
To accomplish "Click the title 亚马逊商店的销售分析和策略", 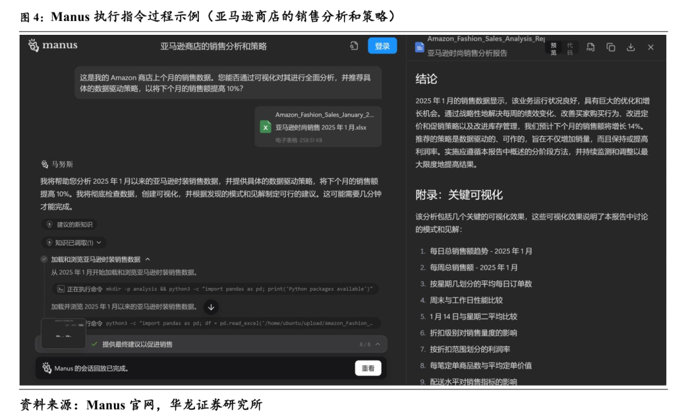I will pyautogui.click(x=213, y=46).
